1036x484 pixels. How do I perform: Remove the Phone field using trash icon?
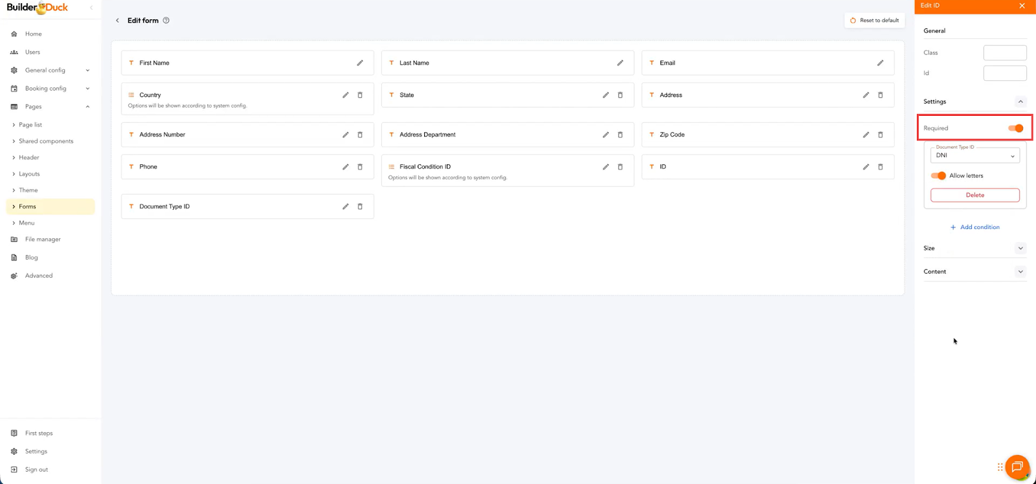[360, 167]
